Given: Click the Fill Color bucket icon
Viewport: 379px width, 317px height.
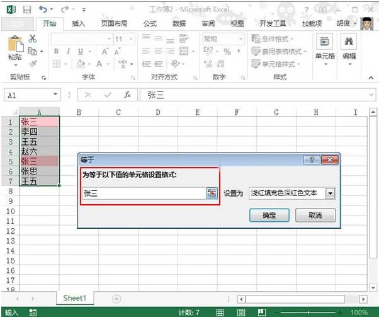Looking at the screenshot, I should [81, 64].
